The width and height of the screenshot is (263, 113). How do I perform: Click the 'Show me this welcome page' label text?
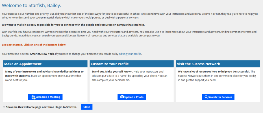coord(42,107)
